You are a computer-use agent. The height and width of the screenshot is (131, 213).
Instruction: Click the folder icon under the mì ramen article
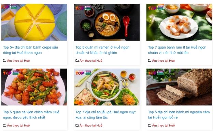77,61
